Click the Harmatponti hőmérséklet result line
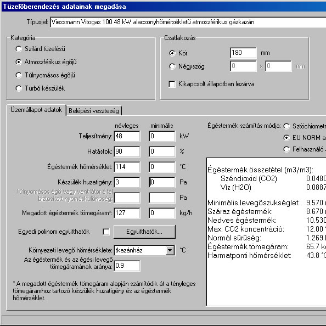This screenshot has width=326, height=326. 267,256
